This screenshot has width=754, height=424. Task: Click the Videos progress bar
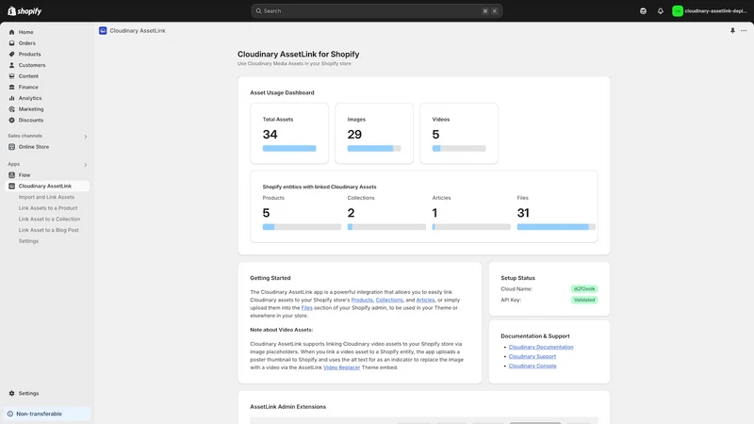click(459, 149)
